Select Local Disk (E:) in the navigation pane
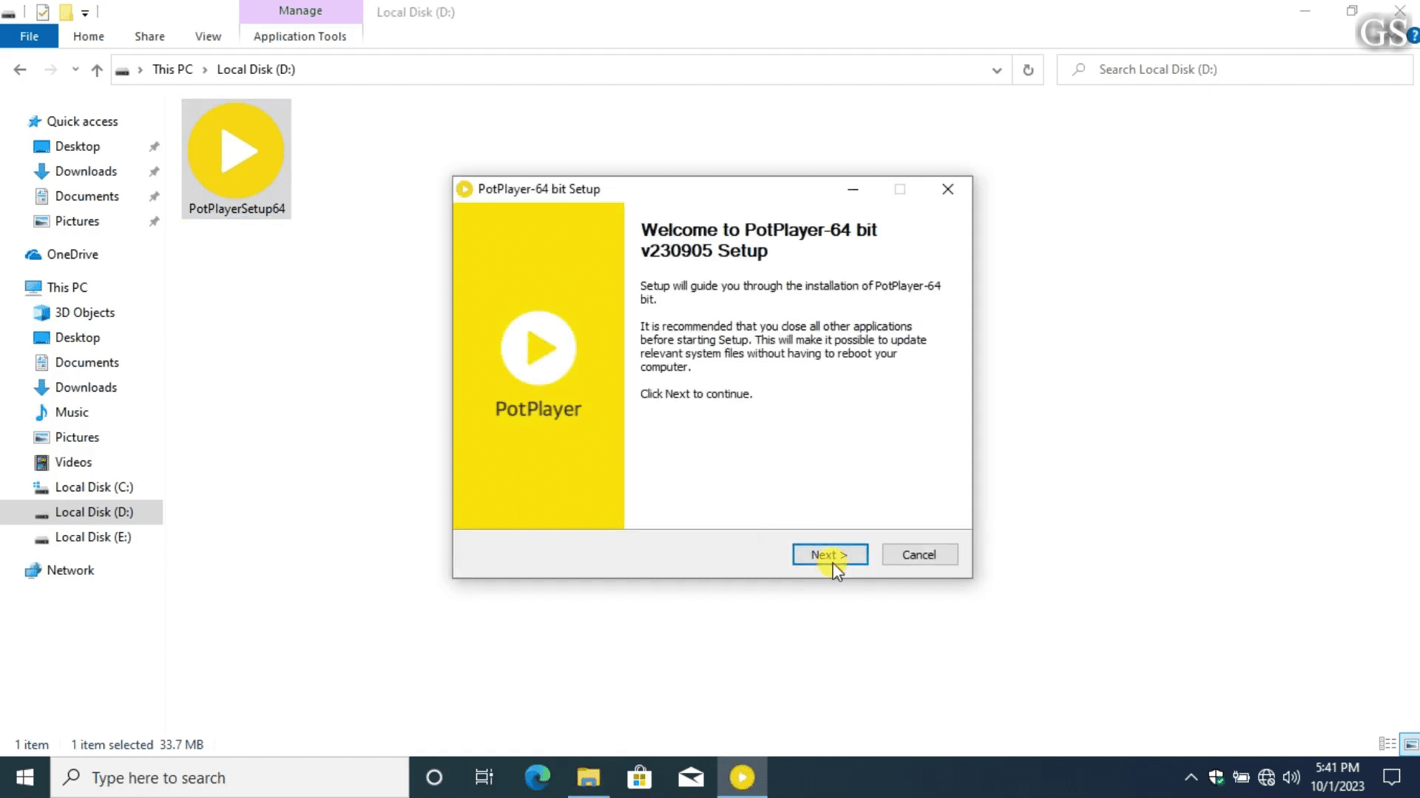The image size is (1420, 798). [x=93, y=537]
